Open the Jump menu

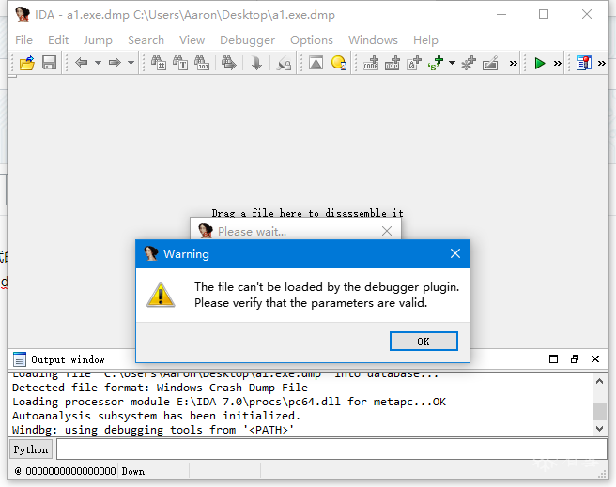[98, 40]
